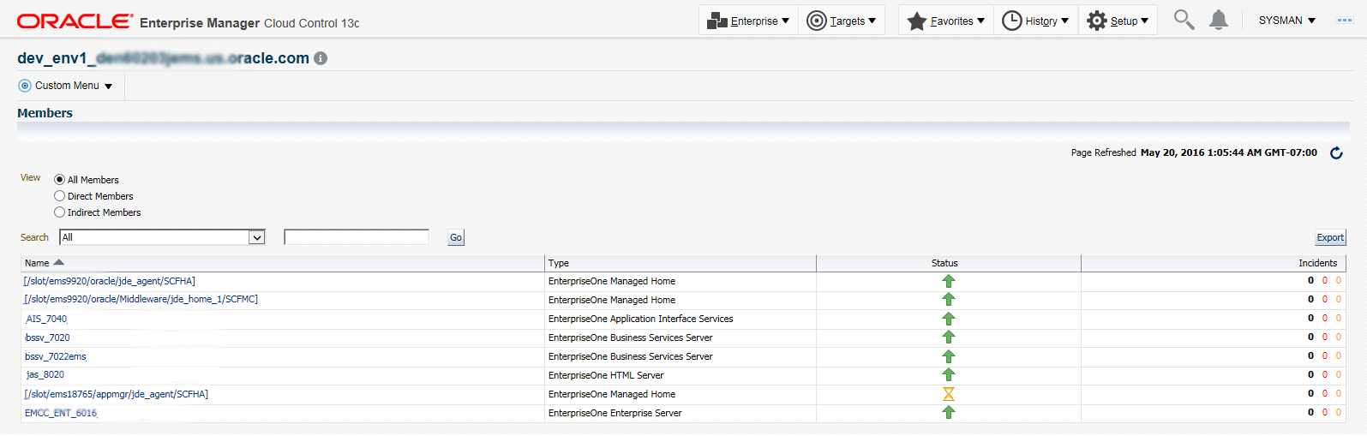1367x436 pixels.
Task: Click the up status arrow for ems9920 jde_agent/SCFHA
Action: [x=949, y=281]
